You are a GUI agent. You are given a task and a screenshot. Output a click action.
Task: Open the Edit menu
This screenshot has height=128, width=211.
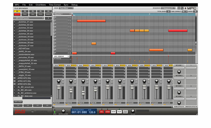[31, 5]
